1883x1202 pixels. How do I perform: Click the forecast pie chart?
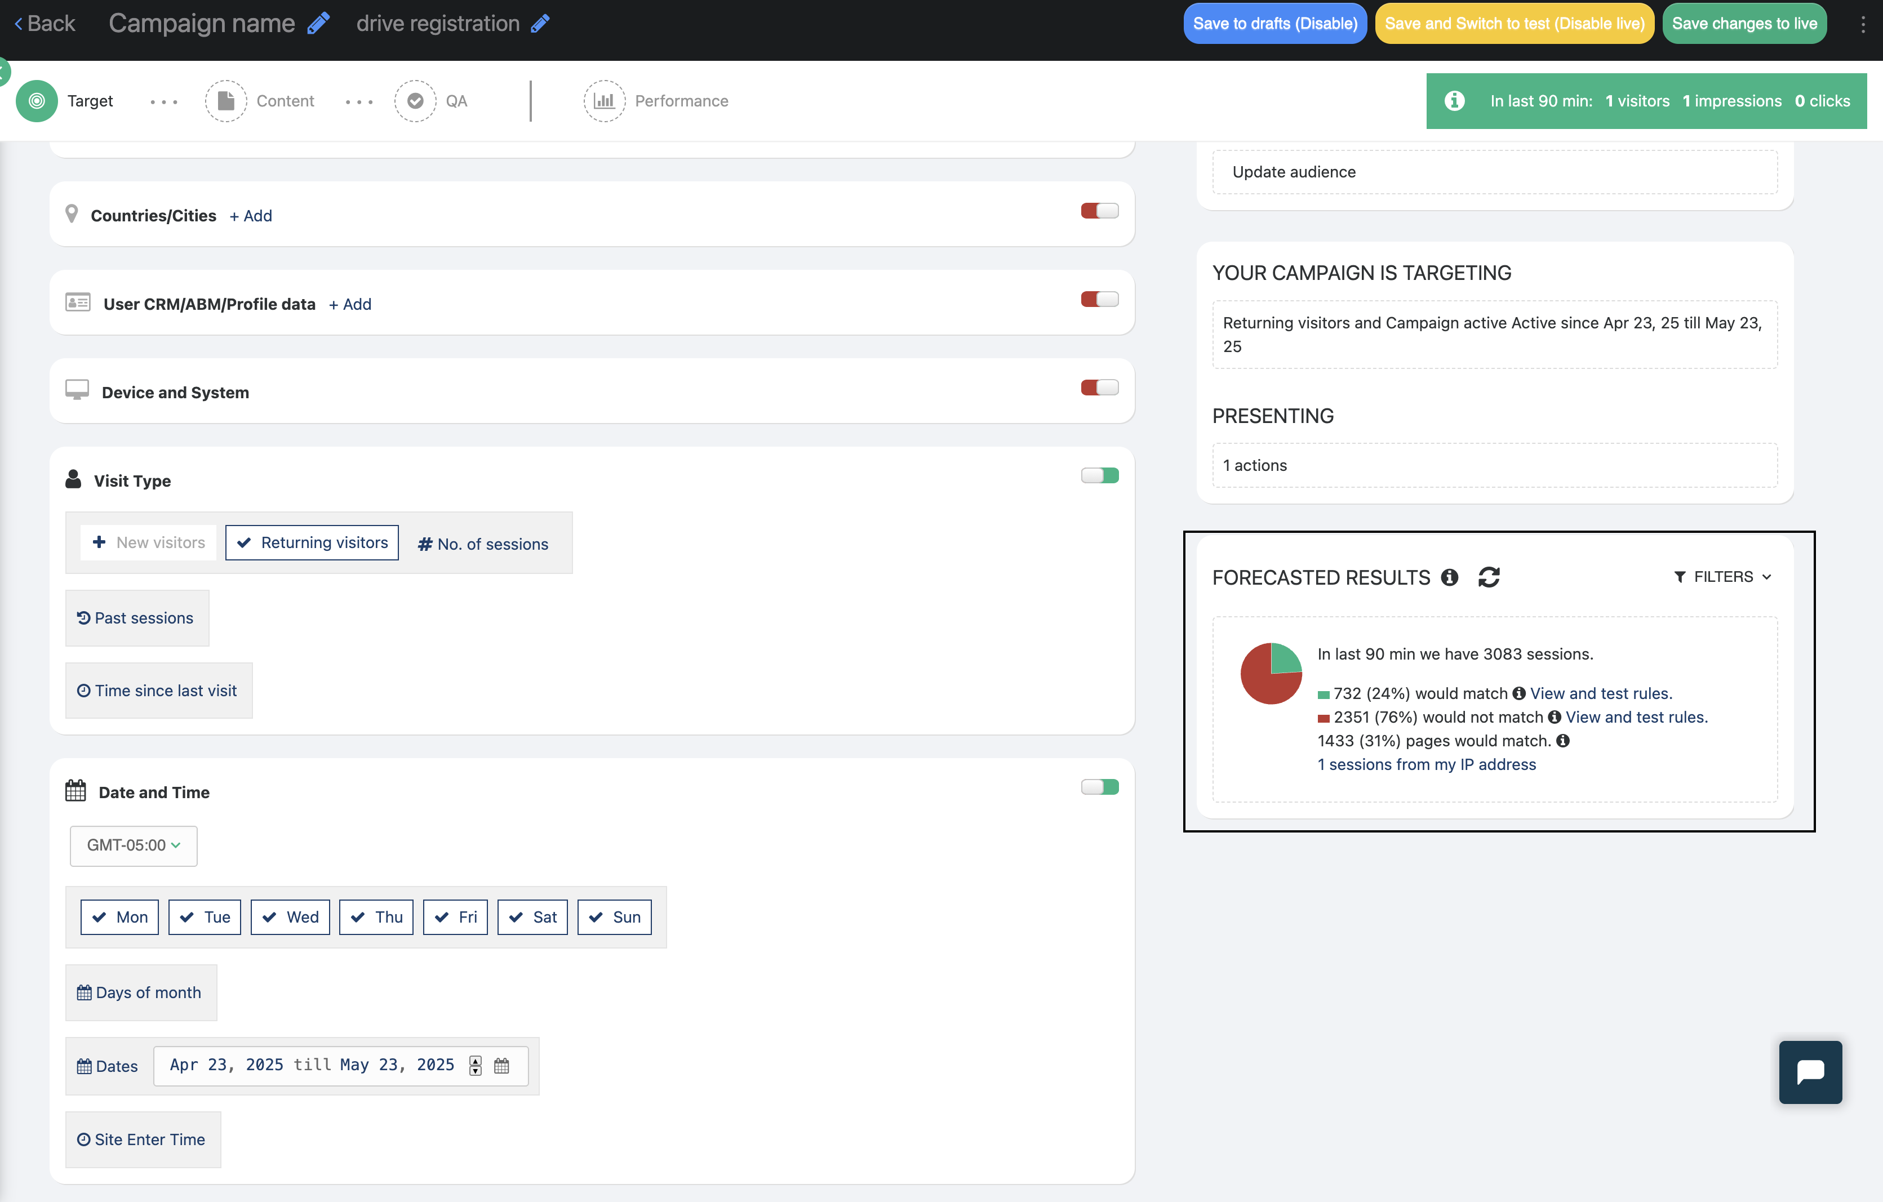(x=1271, y=673)
